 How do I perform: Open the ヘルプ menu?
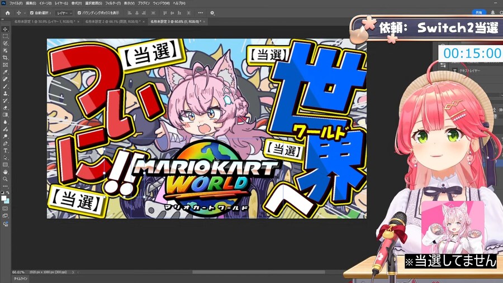click(x=179, y=3)
